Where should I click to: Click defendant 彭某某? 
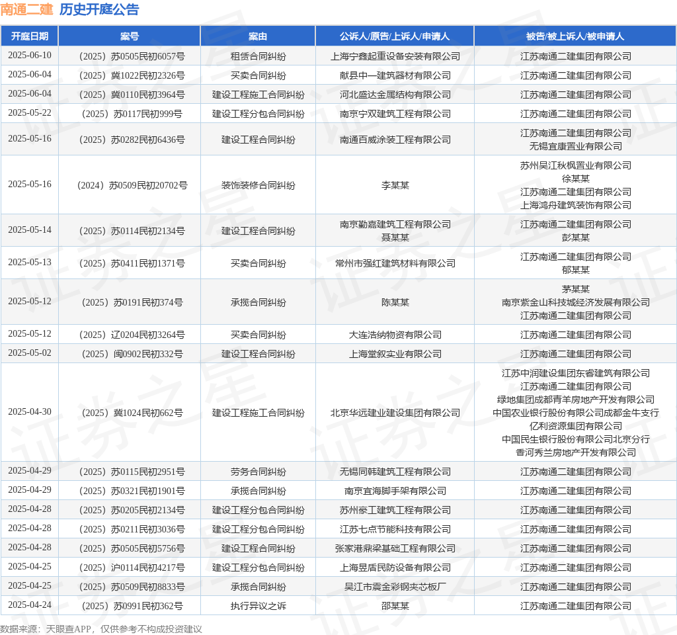(x=576, y=237)
